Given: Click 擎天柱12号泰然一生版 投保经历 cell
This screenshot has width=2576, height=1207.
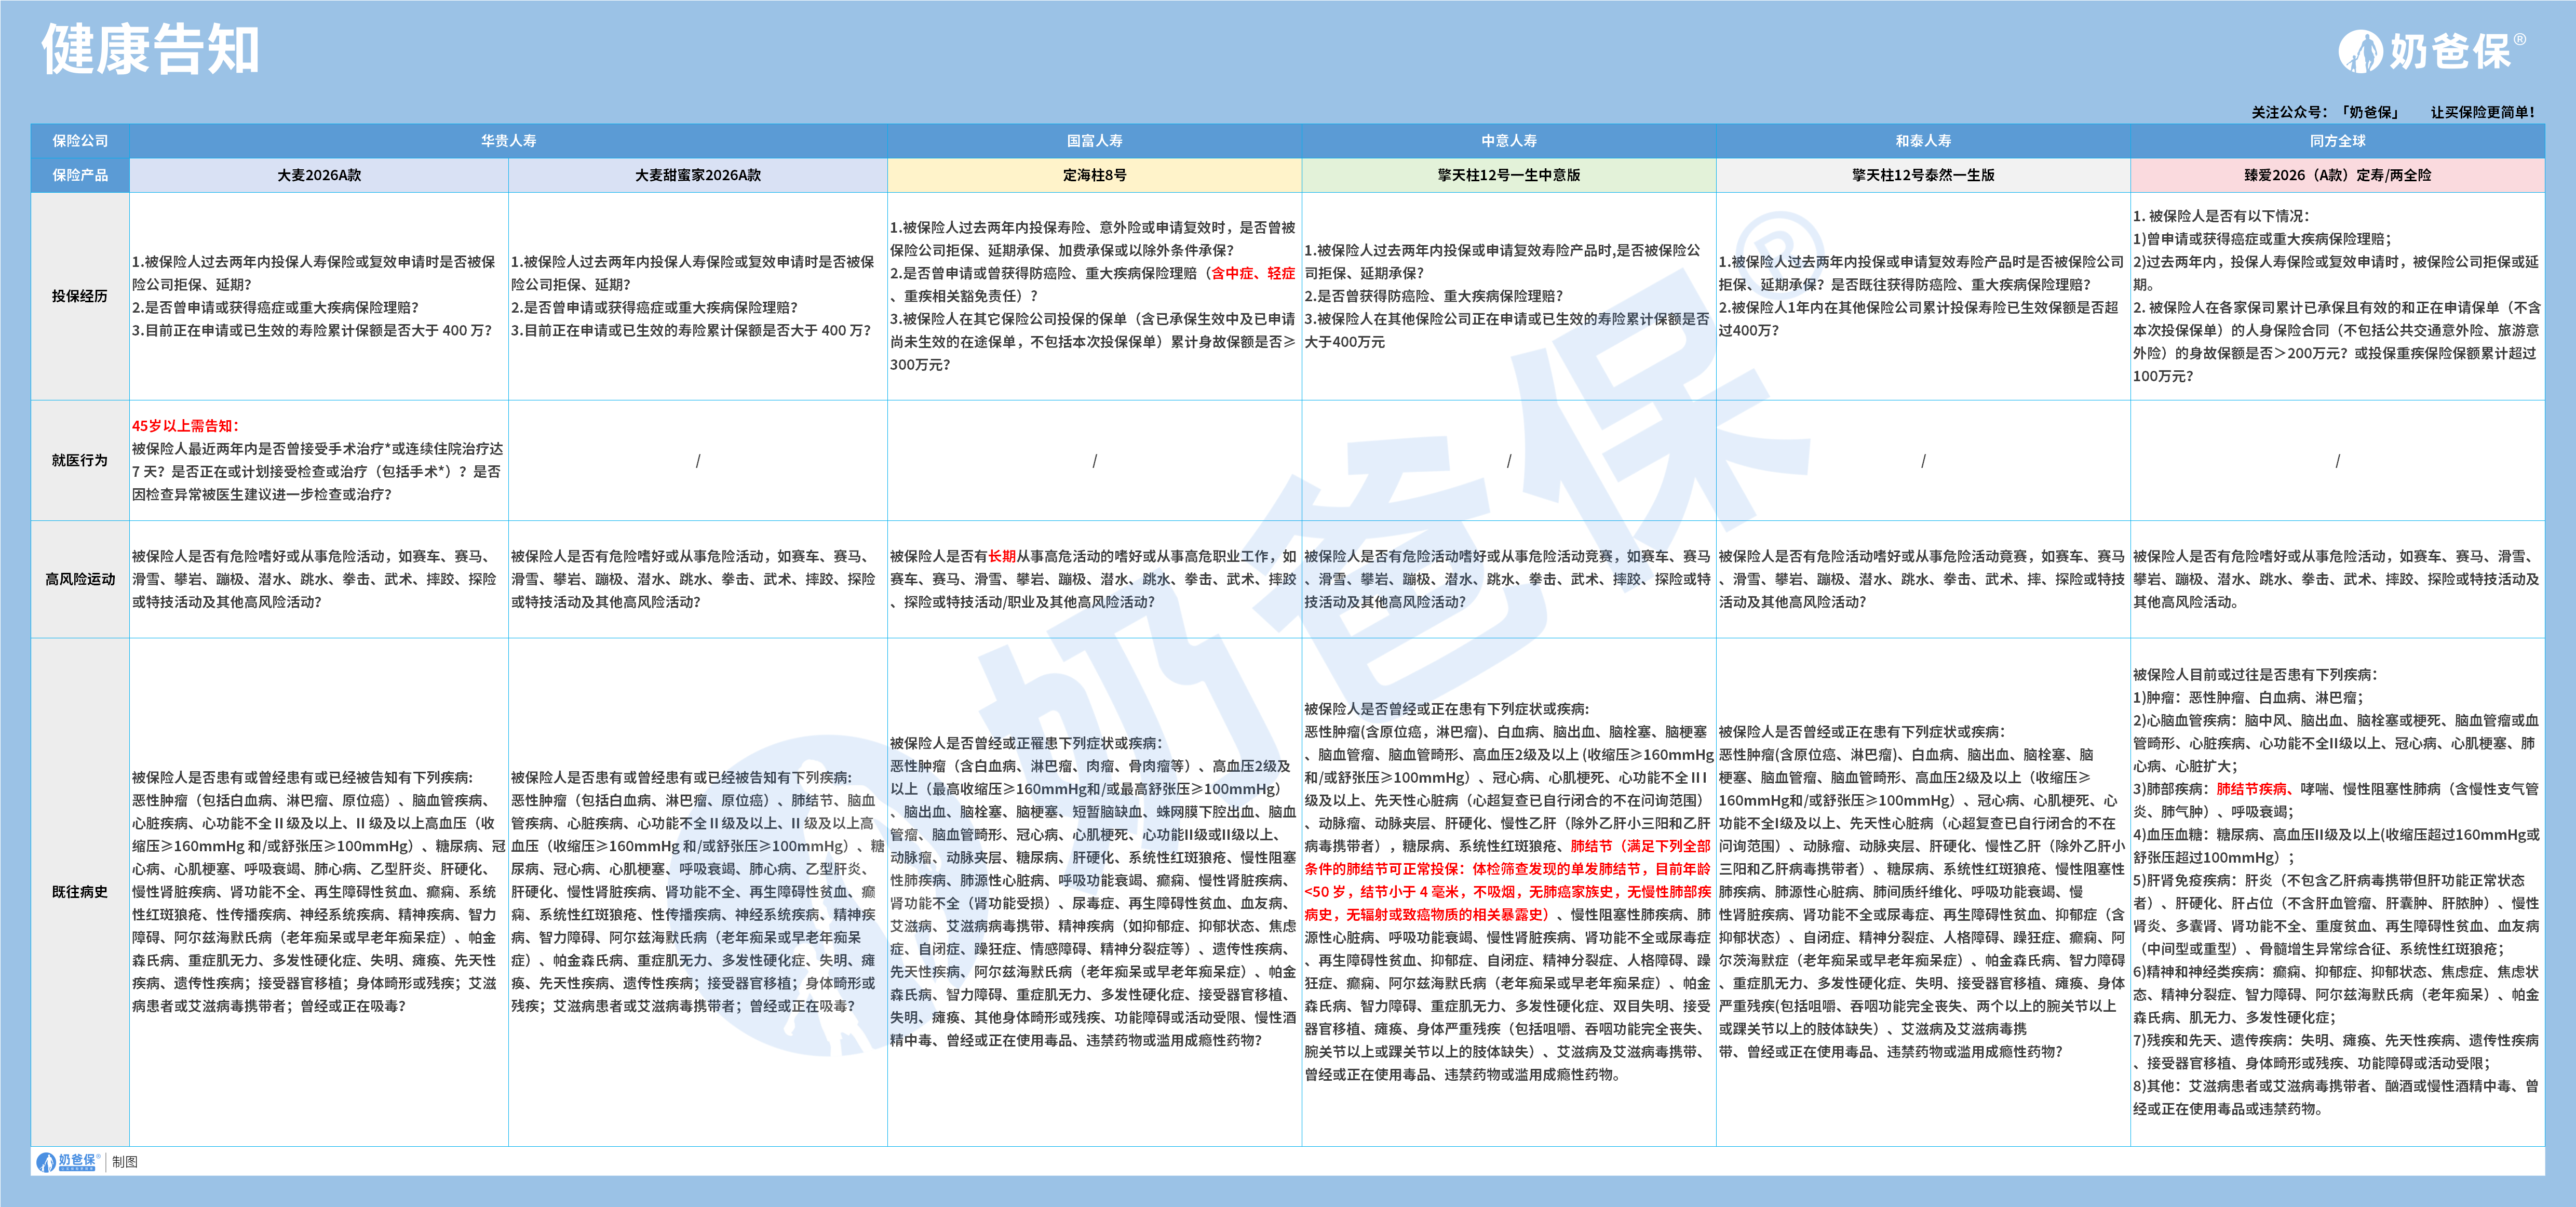Looking at the screenshot, I should (1923, 296).
